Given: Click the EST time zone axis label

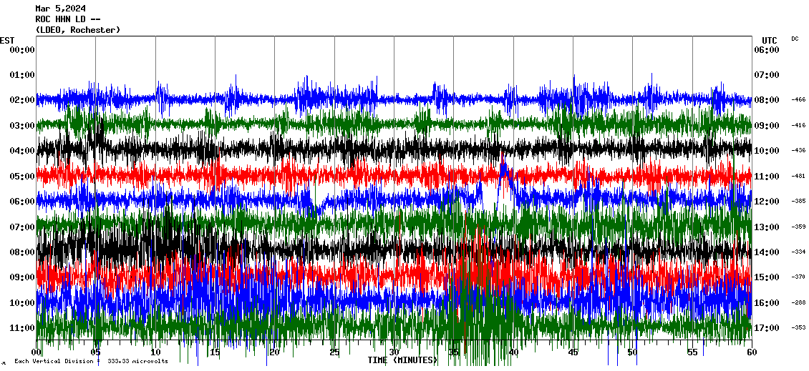Looking at the screenshot, I should 7,40.
